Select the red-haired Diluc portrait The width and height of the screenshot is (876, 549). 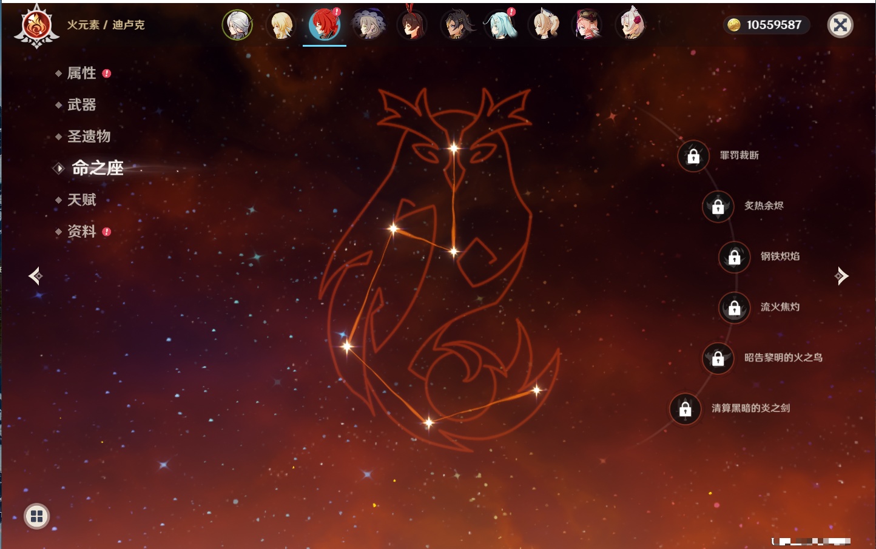tap(325, 25)
